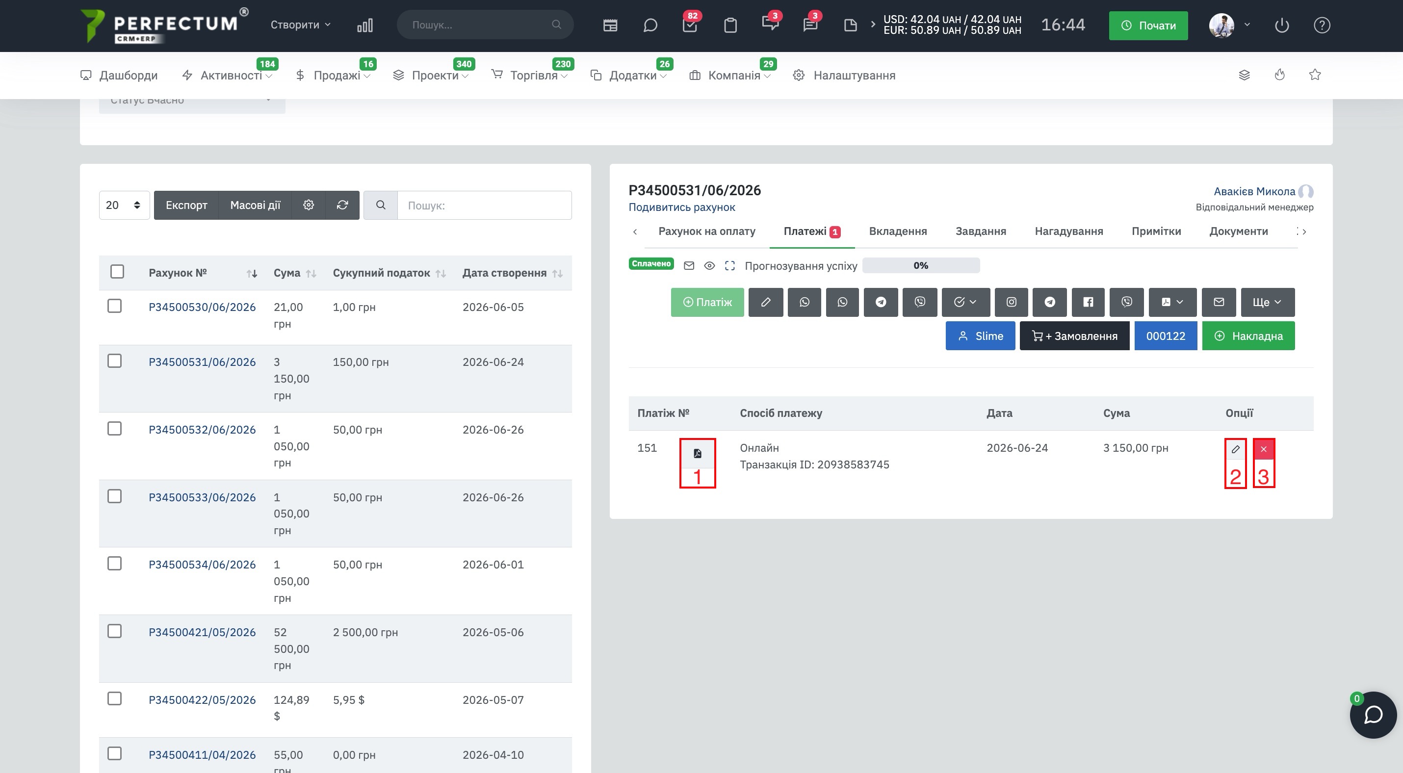1403x773 pixels.
Task: Switch to the Вкладення tab
Action: tap(898, 232)
